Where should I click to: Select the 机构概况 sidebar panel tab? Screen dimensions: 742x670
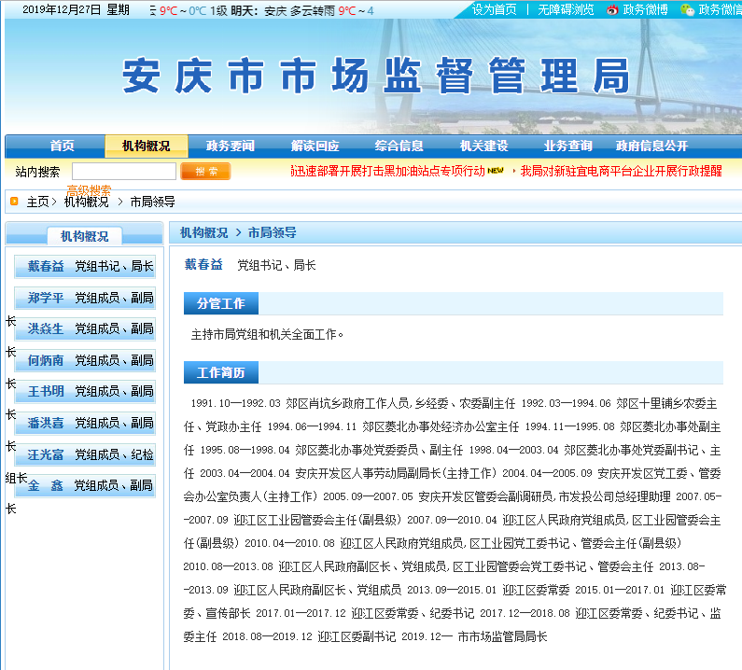pos(85,236)
